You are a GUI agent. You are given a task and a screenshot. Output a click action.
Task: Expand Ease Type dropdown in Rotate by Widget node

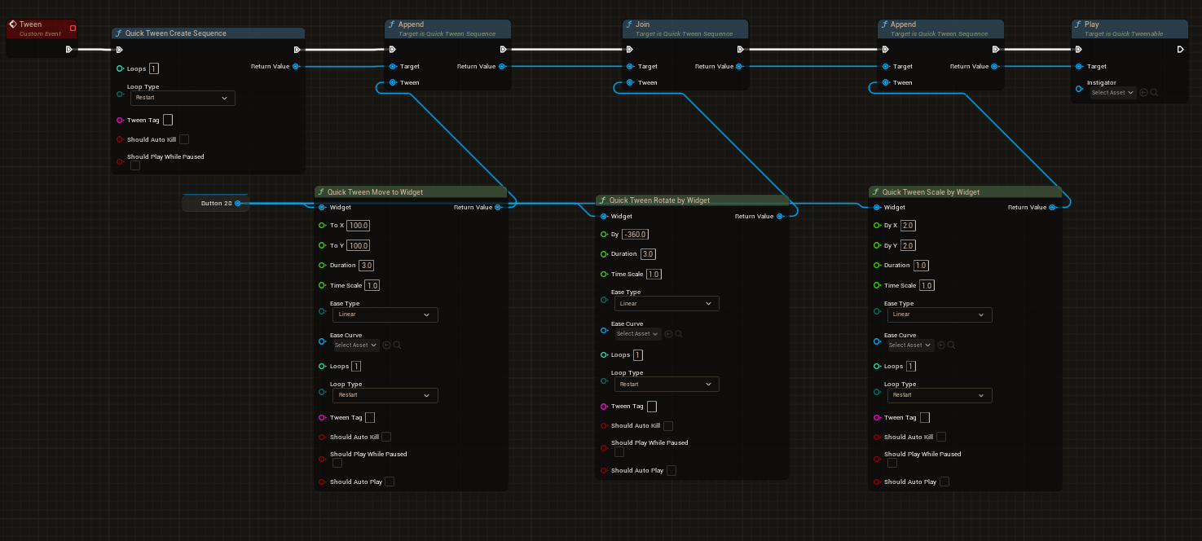[667, 304]
